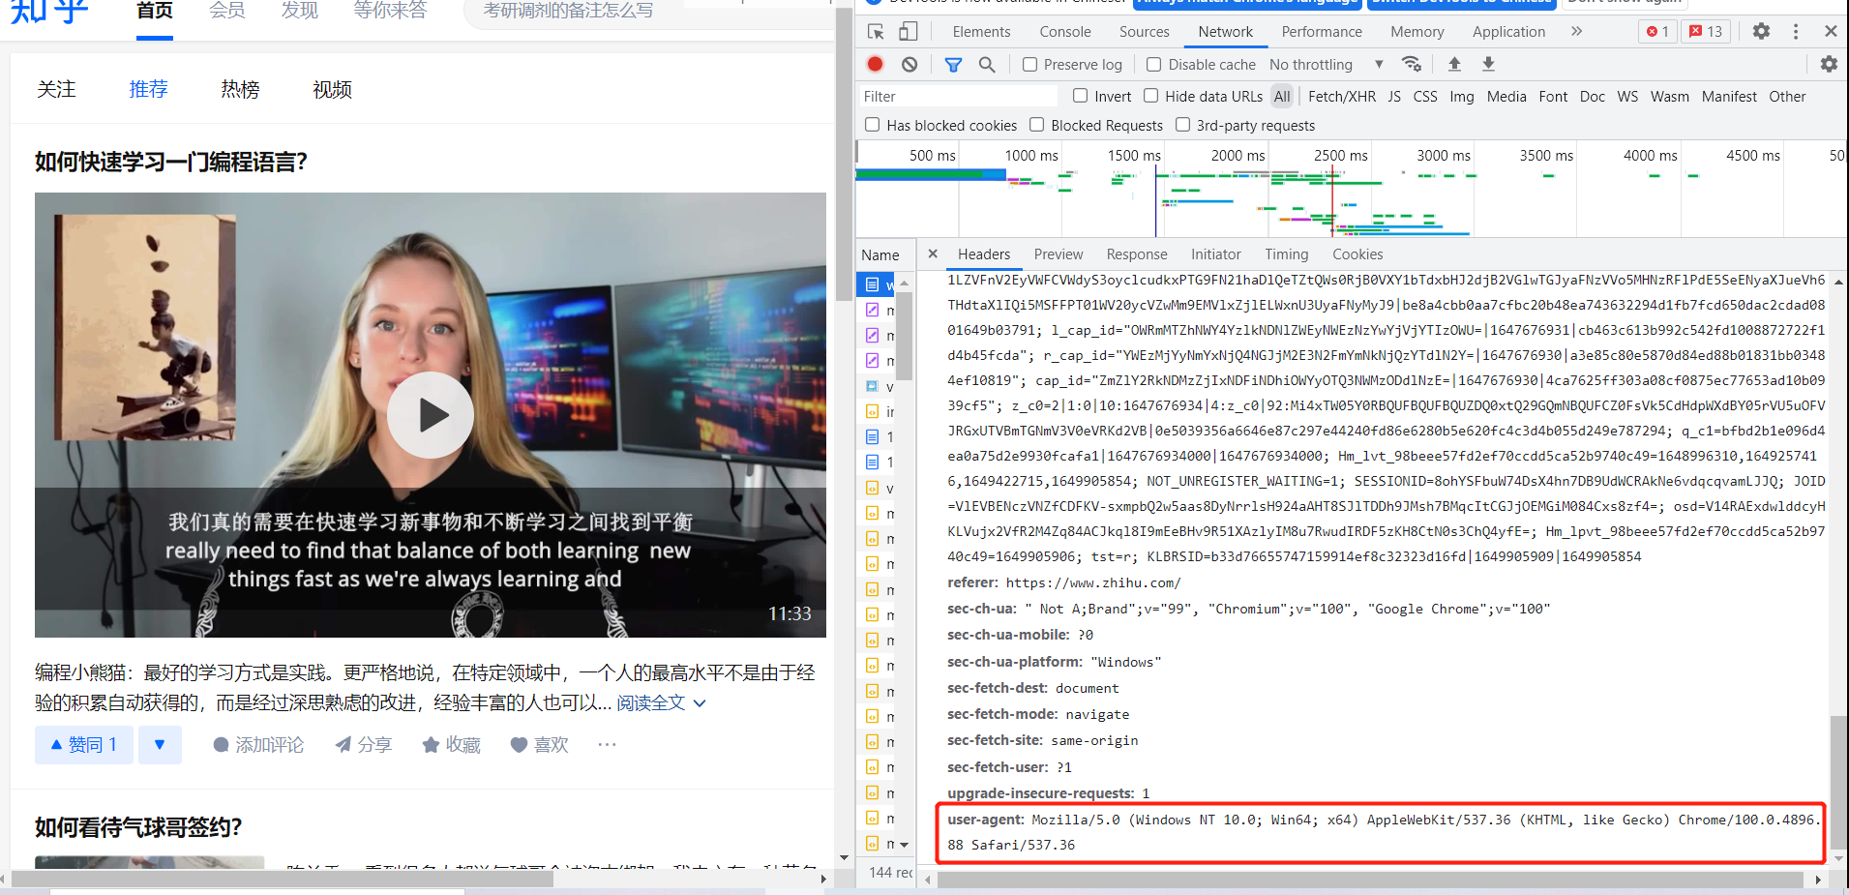Play the programming language video
This screenshot has width=1849, height=895.
point(431,415)
